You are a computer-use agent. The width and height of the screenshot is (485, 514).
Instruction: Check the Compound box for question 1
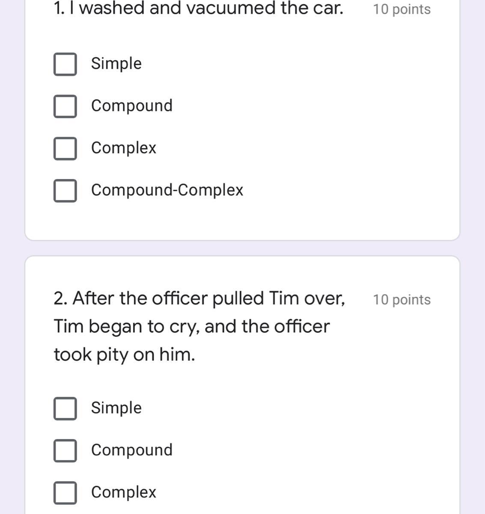click(x=65, y=106)
